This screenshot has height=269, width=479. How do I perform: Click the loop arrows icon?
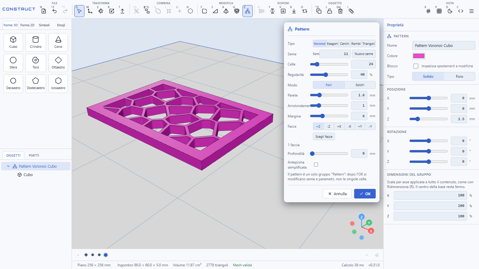305,11
